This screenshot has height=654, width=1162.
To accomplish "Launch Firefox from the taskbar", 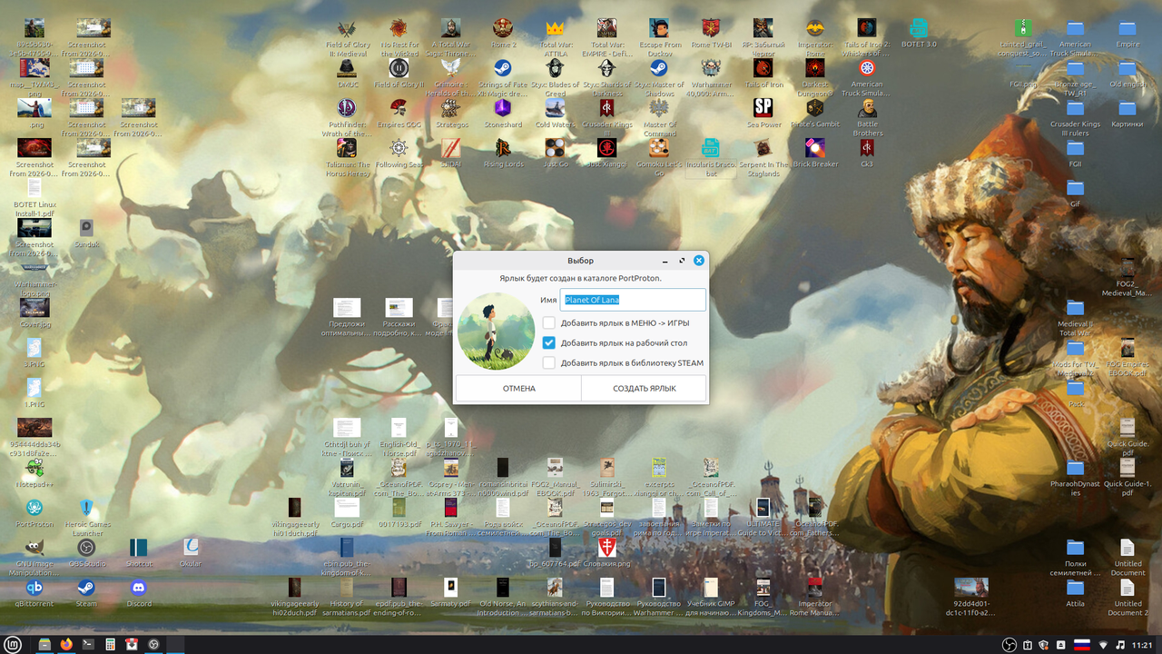I will point(66,644).
